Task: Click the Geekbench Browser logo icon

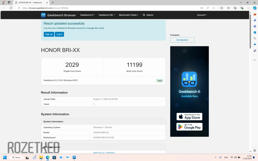Action: tap(43, 15)
